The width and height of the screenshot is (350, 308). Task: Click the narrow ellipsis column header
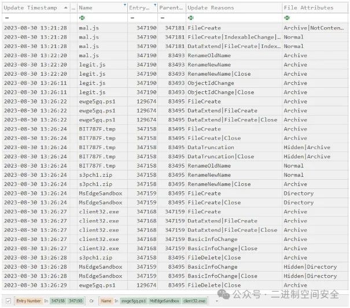(x=73, y=8)
